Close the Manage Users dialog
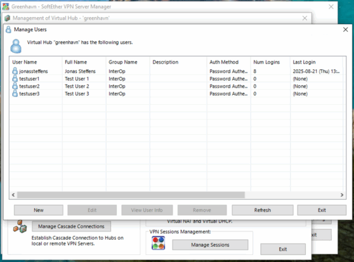The width and height of the screenshot is (354, 262). click(x=345, y=30)
